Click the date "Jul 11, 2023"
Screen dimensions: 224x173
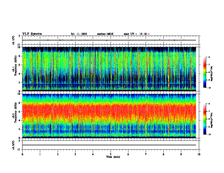coord(79,34)
